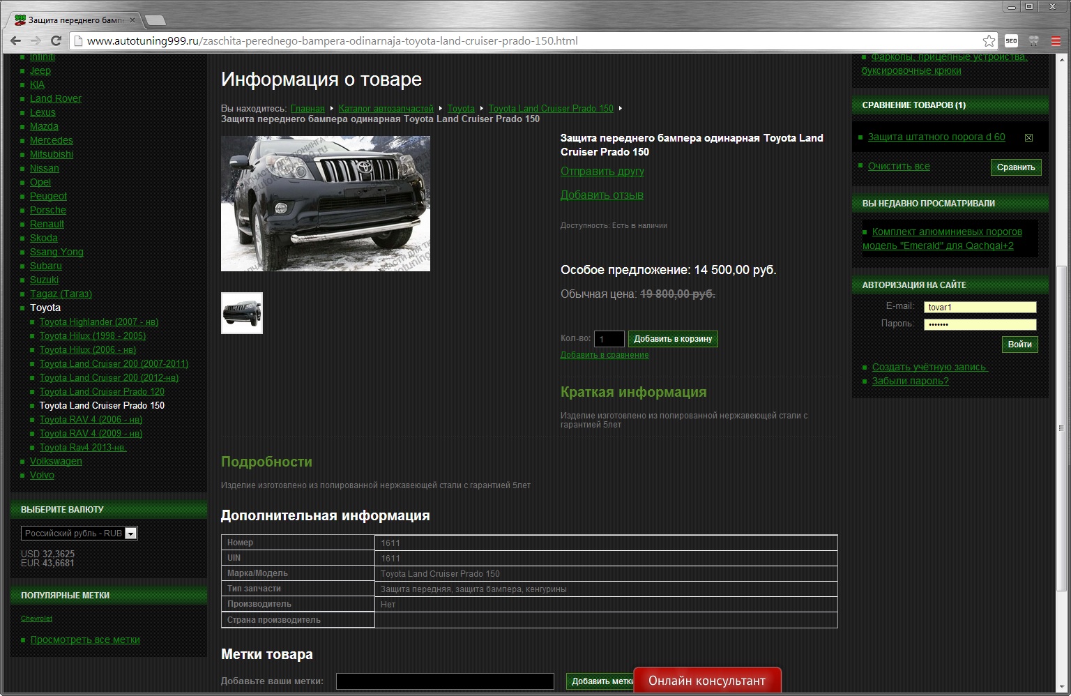Focus the quantity input field
1071x696 pixels.
point(609,339)
